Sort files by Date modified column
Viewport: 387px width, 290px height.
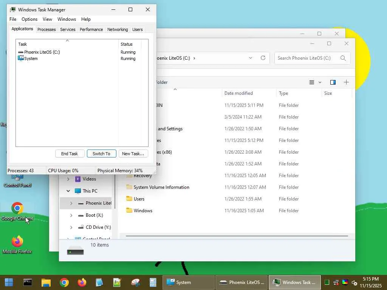249,93
